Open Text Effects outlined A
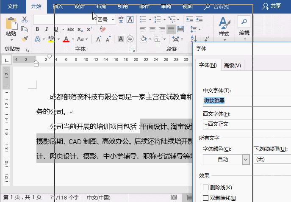Viewport: 291px width, 202px height. pyautogui.click(x=38, y=39)
